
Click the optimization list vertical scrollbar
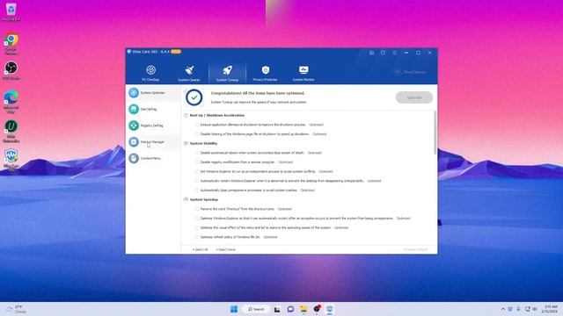tap(435, 133)
